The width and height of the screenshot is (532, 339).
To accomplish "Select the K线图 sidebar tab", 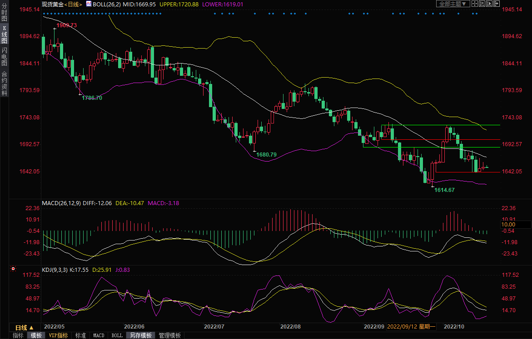I will [x=4, y=34].
